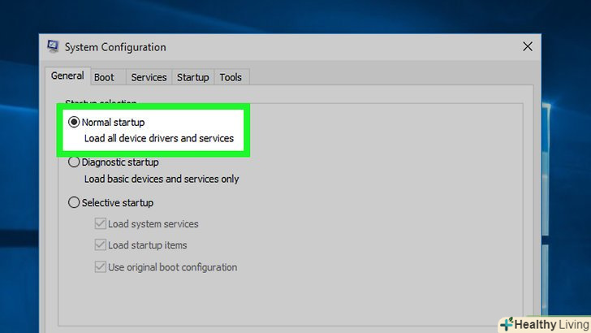Click the blue desktop background beside the dialog

point(567,162)
